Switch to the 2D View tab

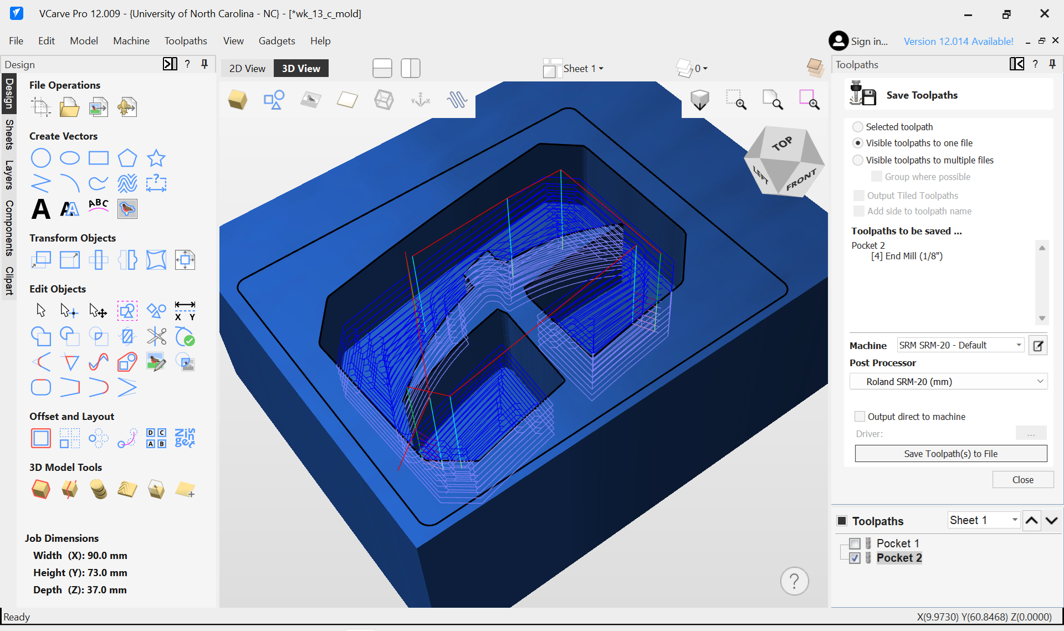tap(247, 68)
